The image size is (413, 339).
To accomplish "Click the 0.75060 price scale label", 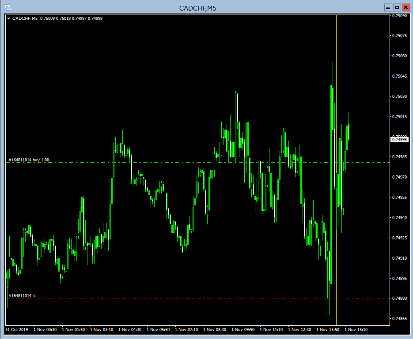I will 399,56.
